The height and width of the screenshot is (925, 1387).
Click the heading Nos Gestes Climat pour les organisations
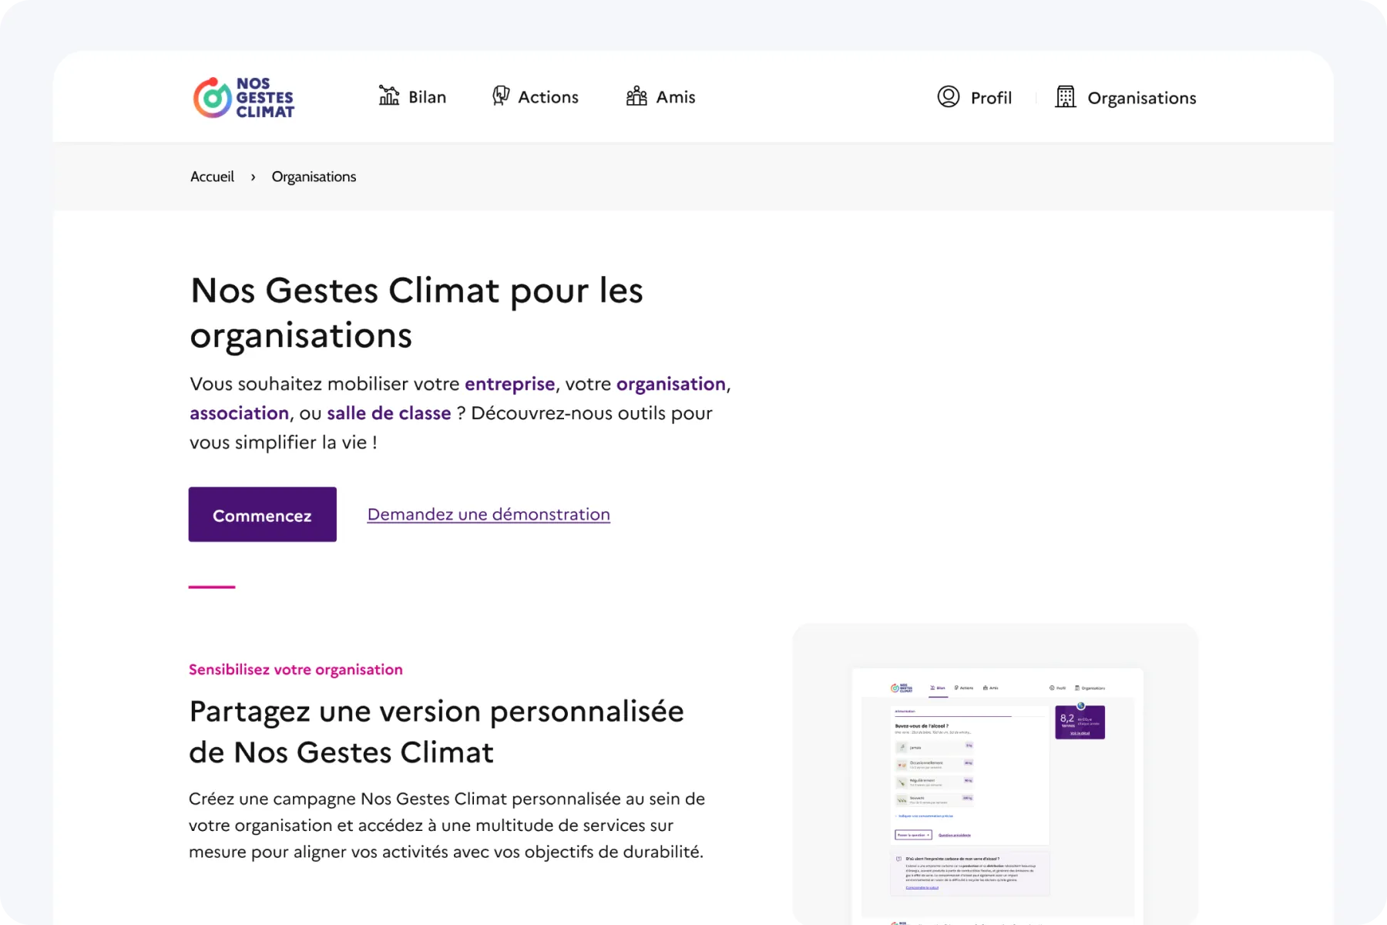tap(416, 313)
